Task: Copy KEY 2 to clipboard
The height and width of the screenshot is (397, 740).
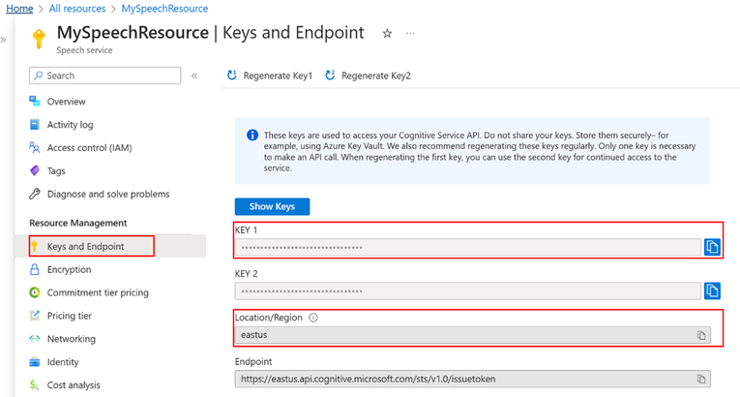Action: tap(712, 290)
